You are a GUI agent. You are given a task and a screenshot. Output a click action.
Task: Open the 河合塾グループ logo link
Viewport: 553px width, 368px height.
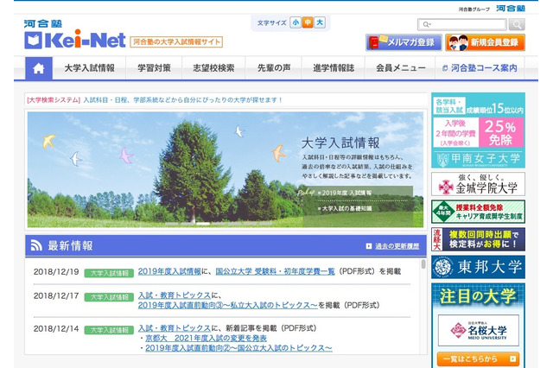pos(511,9)
